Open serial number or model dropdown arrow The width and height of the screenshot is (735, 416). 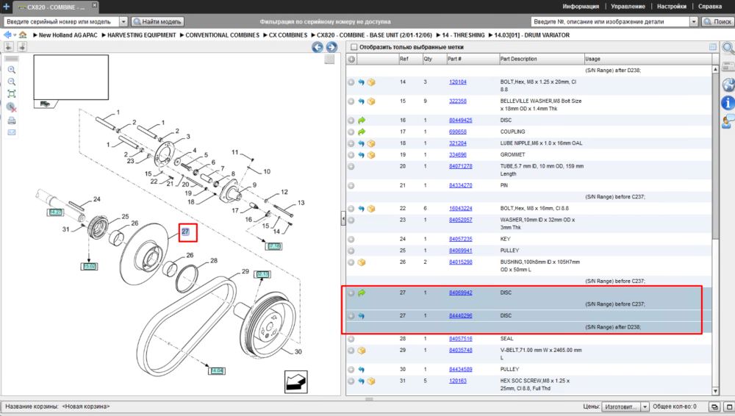tap(123, 21)
